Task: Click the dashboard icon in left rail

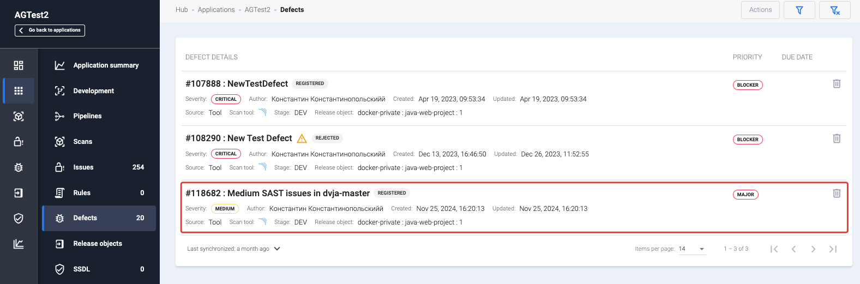Action: pos(19,65)
